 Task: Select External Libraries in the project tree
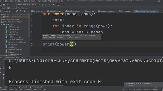(11, 19)
